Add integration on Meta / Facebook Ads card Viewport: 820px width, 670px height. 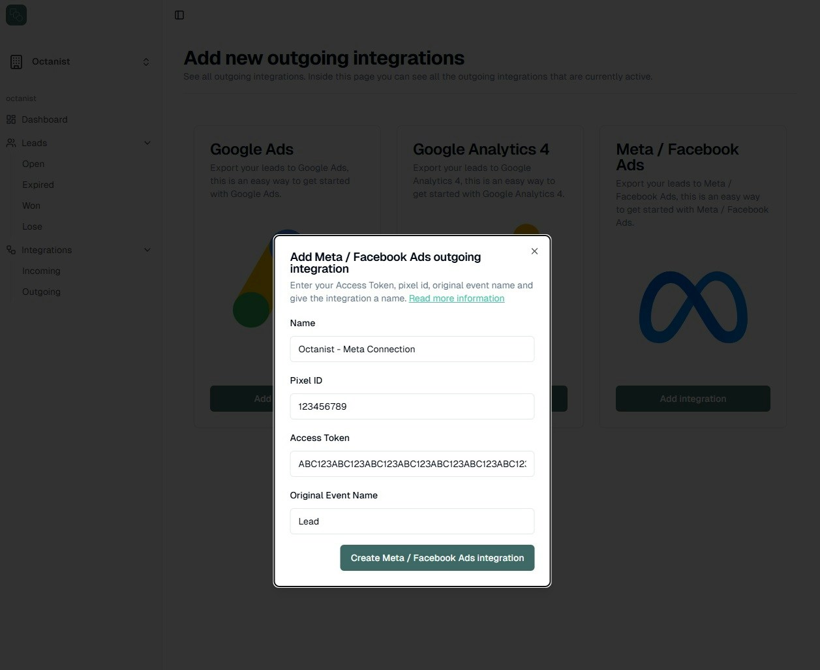pos(693,399)
